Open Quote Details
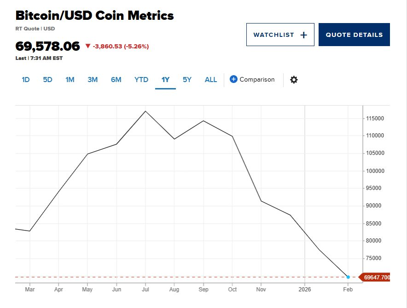Screen dimensions: 407x308 click(354, 35)
